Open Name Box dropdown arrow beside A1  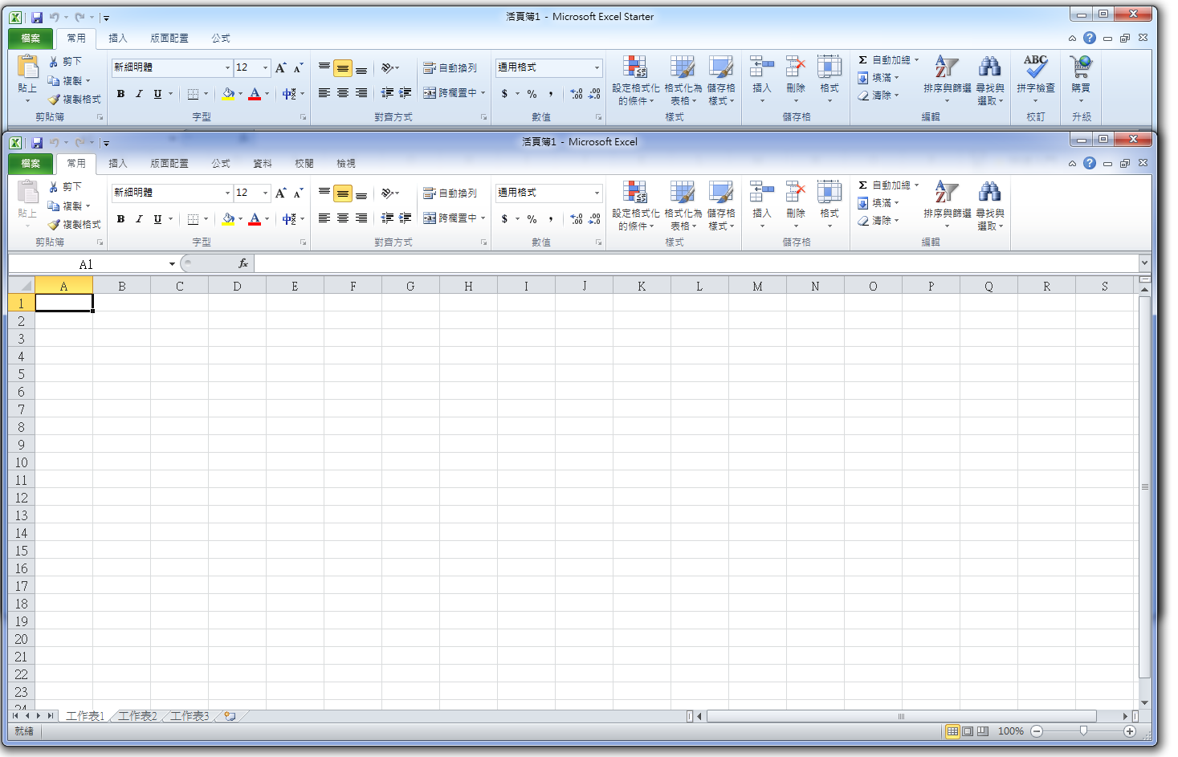172,264
